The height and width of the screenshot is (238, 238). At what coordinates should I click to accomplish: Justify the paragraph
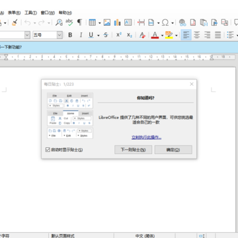[x=218, y=35]
